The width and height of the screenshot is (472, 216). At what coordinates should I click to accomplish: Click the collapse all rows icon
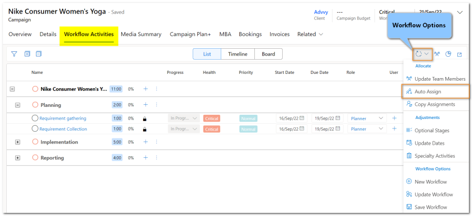click(38, 54)
